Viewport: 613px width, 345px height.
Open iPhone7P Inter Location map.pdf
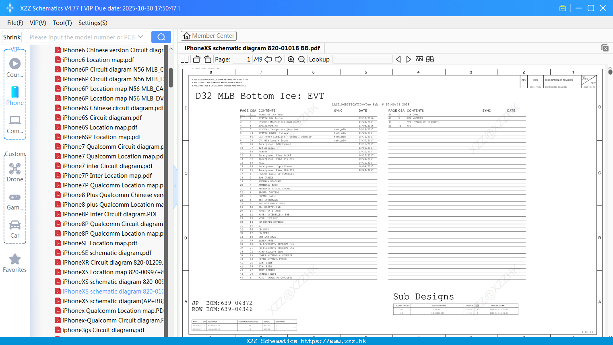click(x=107, y=176)
